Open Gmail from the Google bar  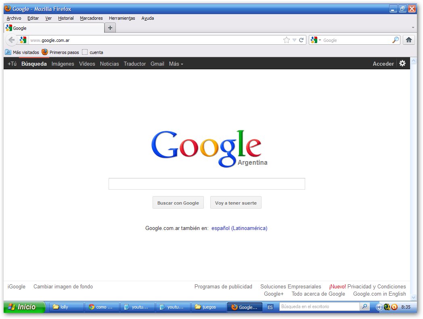(x=157, y=64)
